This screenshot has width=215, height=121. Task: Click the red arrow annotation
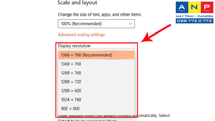click(x=156, y=34)
